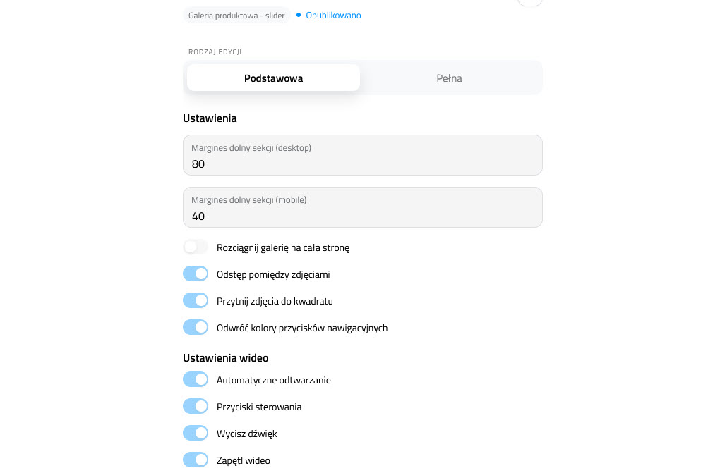Open the Opublikowano status link
Screen dimensions: 720x473
click(x=333, y=15)
